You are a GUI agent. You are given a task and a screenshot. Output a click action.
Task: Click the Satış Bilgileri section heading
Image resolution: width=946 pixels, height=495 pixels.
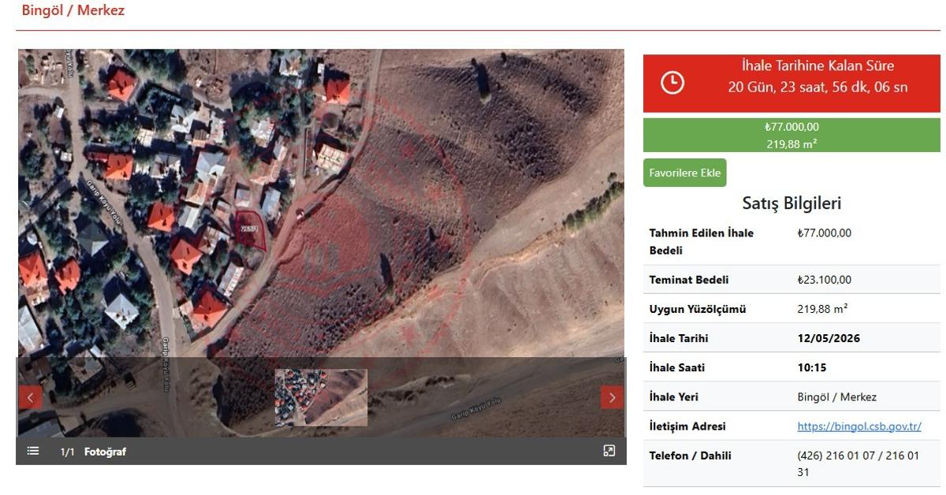pyautogui.click(x=791, y=203)
